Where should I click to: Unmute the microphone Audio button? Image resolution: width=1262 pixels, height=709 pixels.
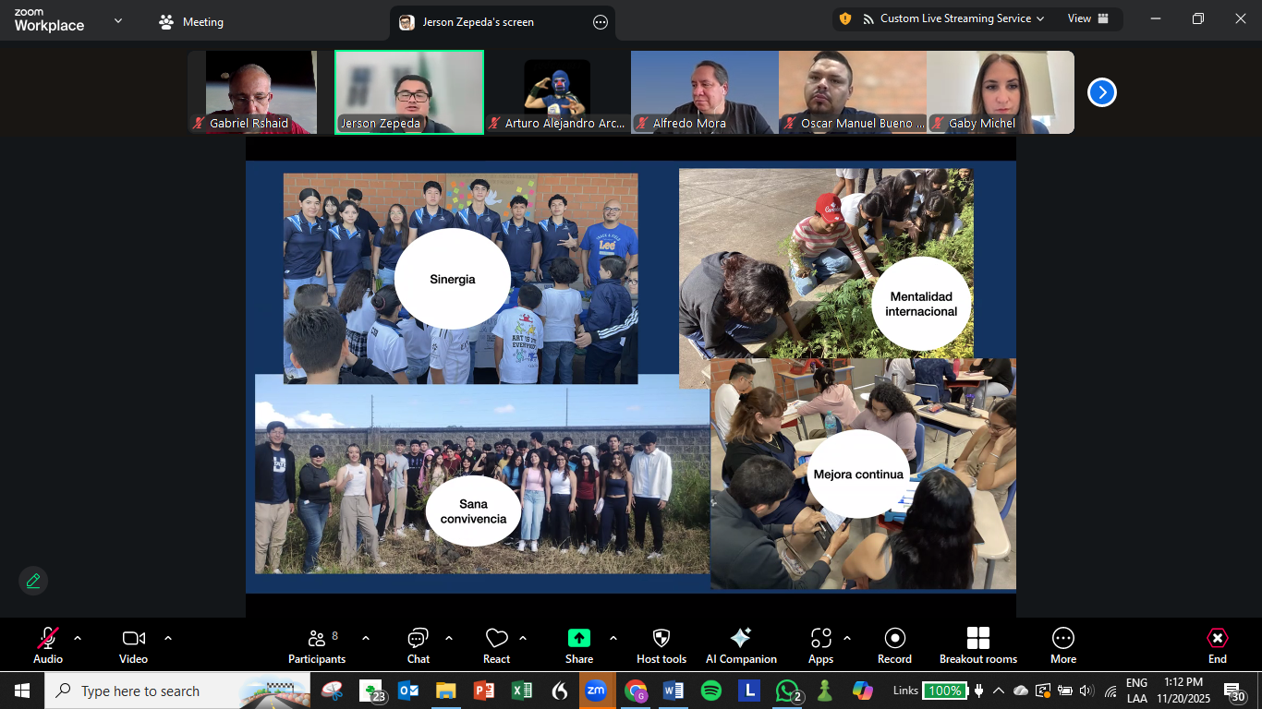(x=48, y=644)
